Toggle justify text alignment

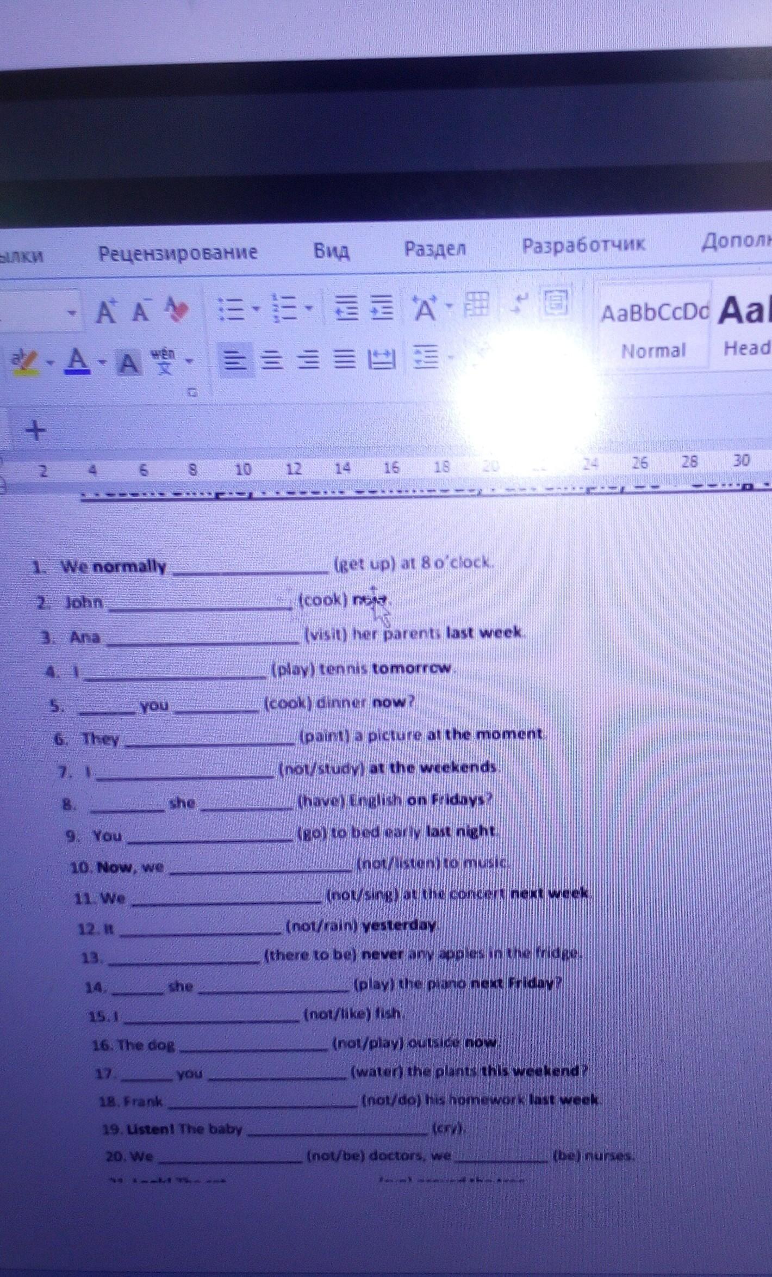coord(344,358)
